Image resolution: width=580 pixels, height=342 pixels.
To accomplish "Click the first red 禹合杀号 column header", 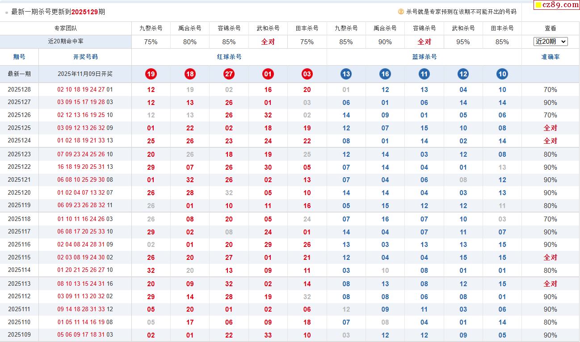I will click(190, 28).
